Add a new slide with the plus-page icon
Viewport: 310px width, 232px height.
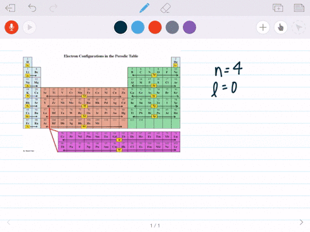pyautogui.click(x=278, y=8)
